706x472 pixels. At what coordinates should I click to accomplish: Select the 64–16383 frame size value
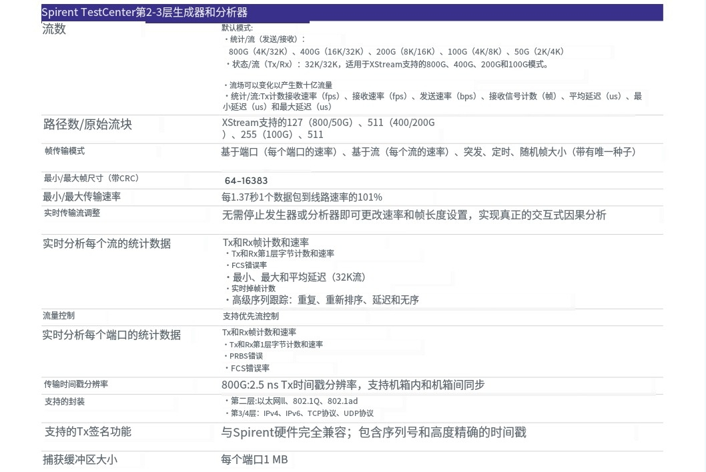(x=246, y=181)
